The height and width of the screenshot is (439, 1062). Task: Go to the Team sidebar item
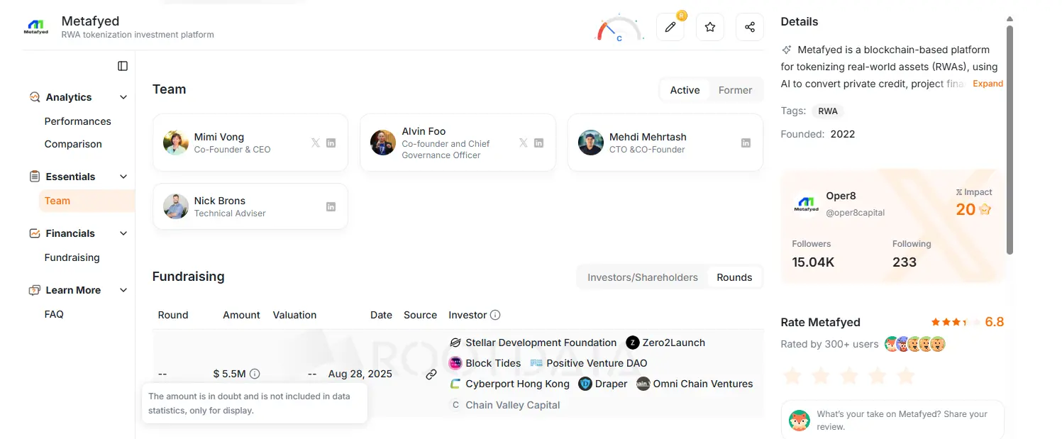[87, 201]
